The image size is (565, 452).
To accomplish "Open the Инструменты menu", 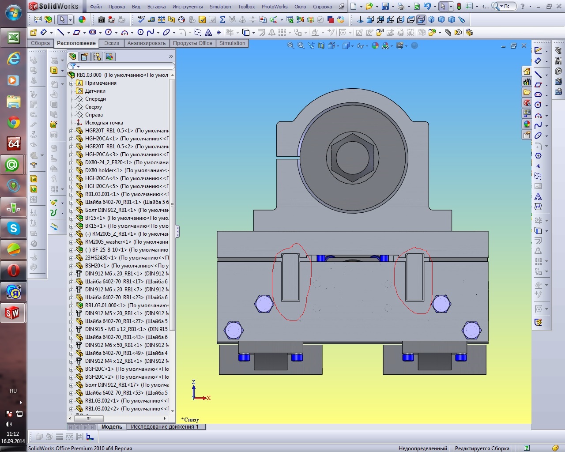I will (188, 7).
